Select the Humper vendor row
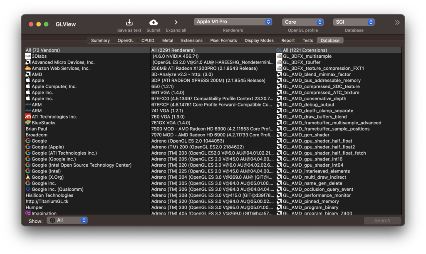The width and height of the screenshot is (426, 254). point(87,207)
